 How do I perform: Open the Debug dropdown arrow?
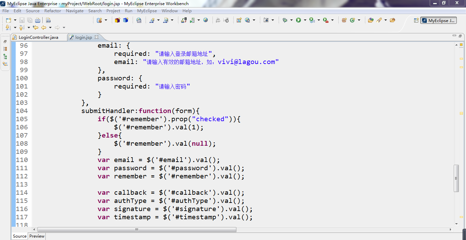tap(291, 20)
